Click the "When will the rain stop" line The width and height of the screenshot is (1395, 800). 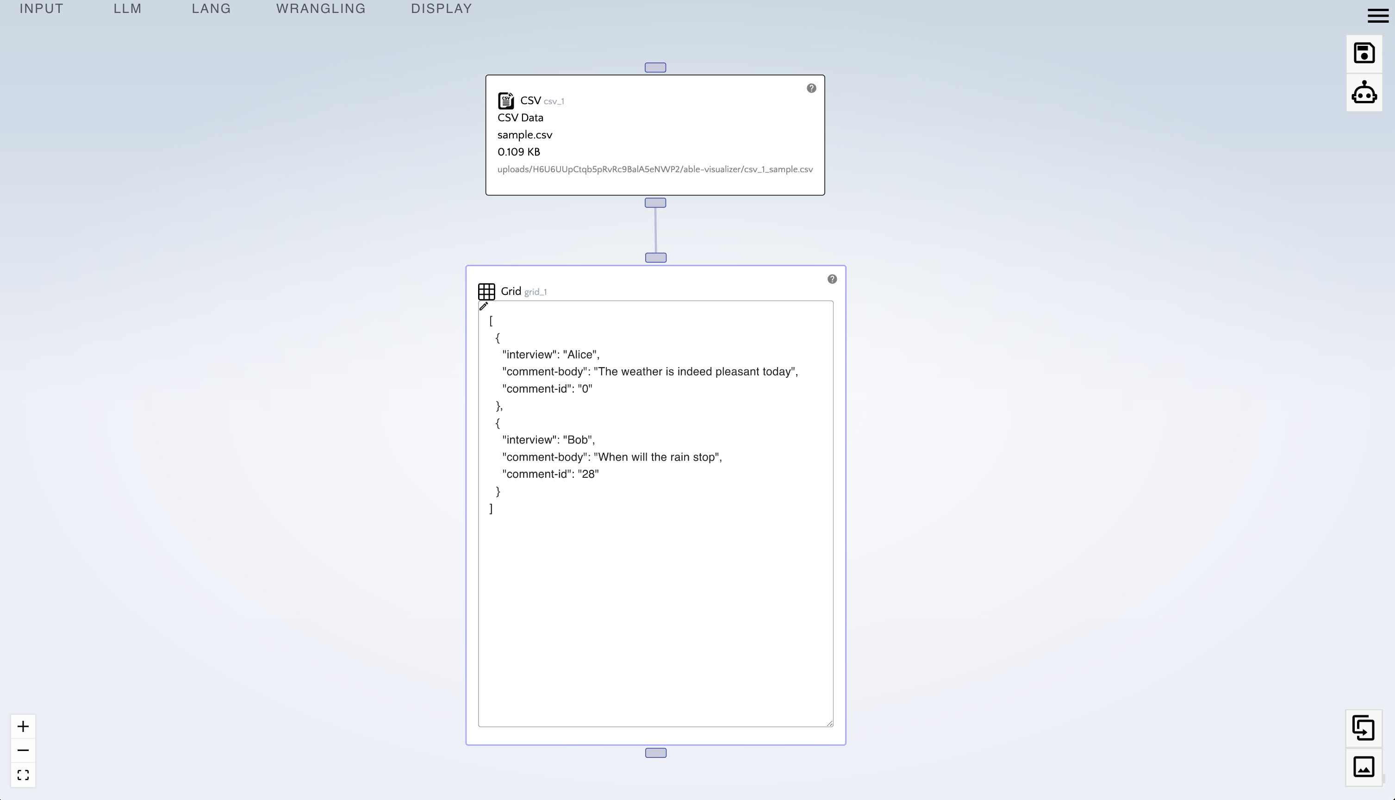[612, 457]
